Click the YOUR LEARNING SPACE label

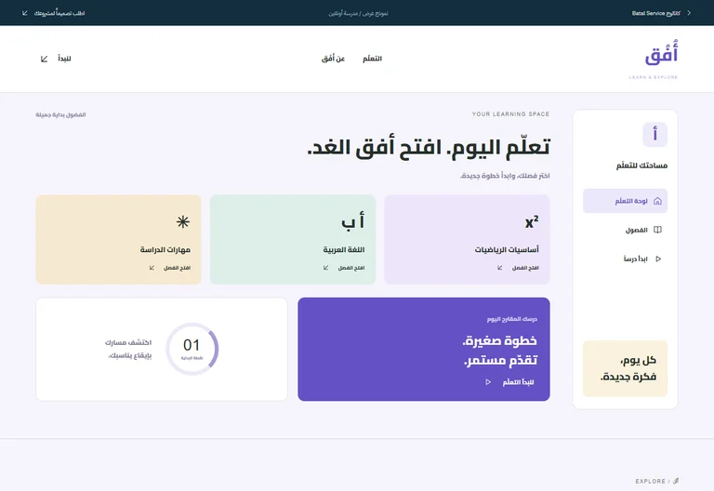coord(510,114)
